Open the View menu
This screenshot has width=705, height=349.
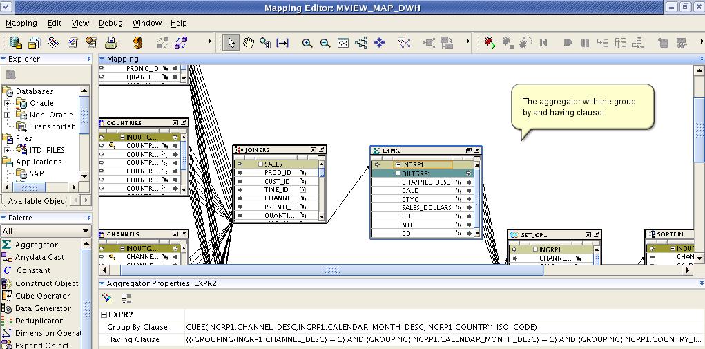click(x=80, y=23)
